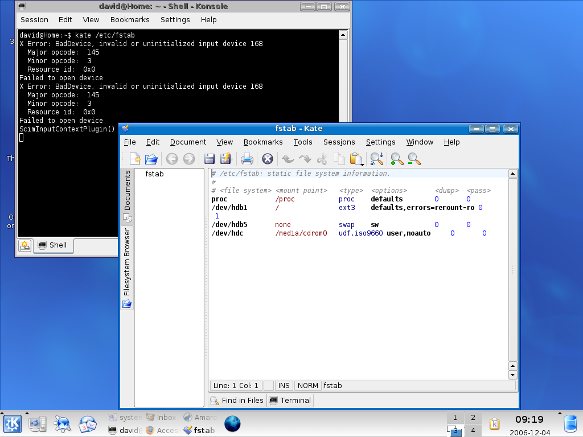Click the 'Line: 1 Col: 1' status field
The image size is (583, 437).
click(x=236, y=386)
